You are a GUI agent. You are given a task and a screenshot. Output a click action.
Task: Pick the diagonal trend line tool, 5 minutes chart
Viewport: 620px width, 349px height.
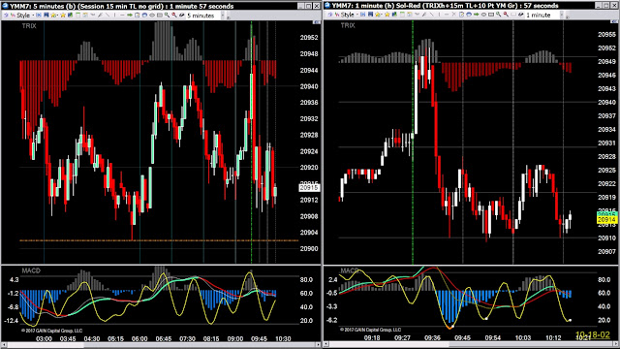108,16
